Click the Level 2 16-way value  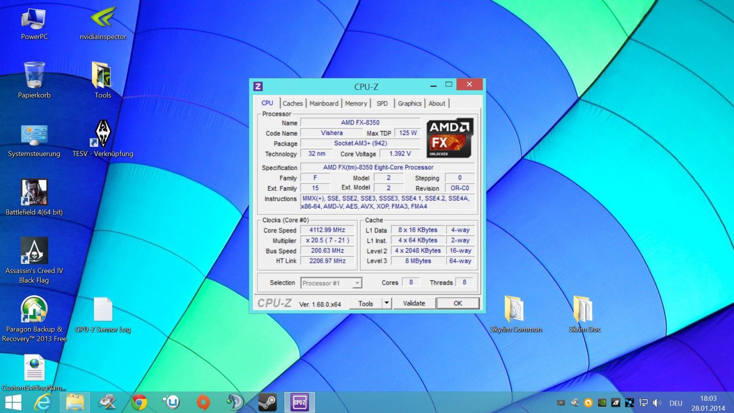click(x=460, y=251)
